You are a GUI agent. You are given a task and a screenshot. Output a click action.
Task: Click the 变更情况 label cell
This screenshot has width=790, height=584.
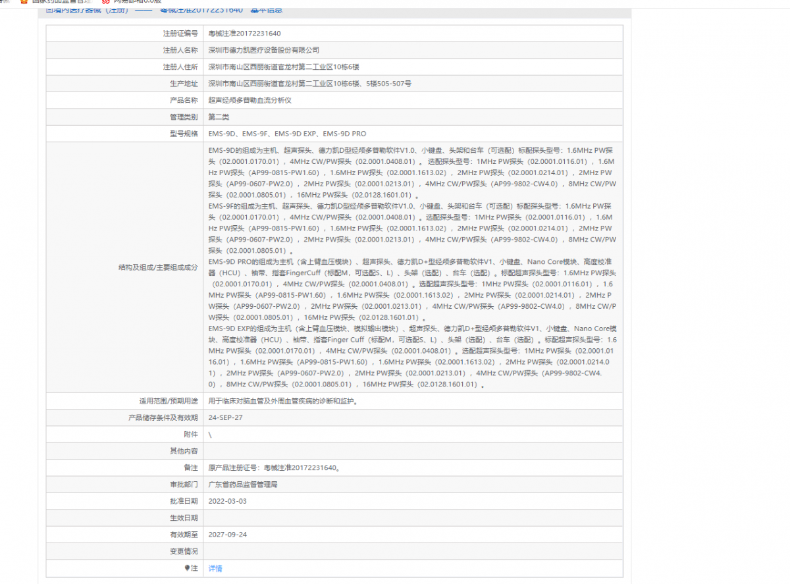124,551
